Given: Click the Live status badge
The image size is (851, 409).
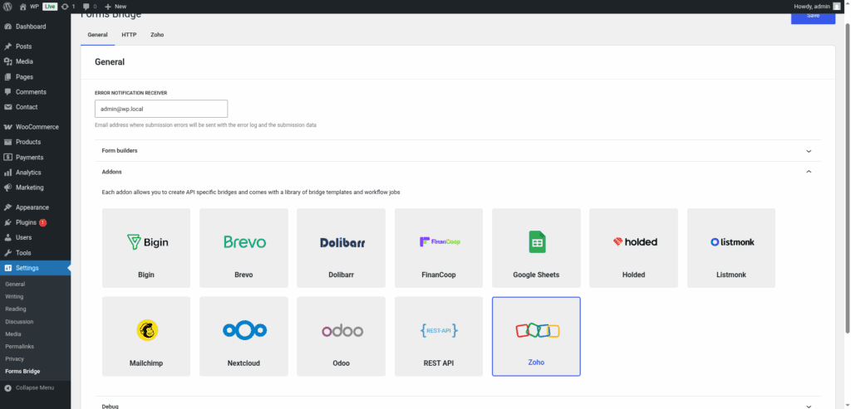Looking at the screenshot, I should pos(50,7).
